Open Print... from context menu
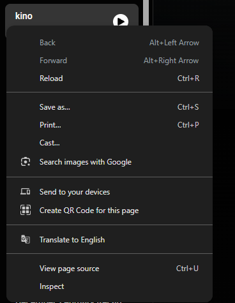 tap(109, 125)
